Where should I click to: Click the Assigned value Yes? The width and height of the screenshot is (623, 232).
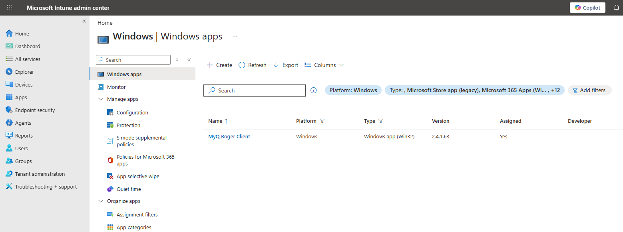(504, 136)
